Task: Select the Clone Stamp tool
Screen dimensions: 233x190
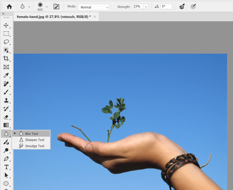Action: (x=6, y=100)
